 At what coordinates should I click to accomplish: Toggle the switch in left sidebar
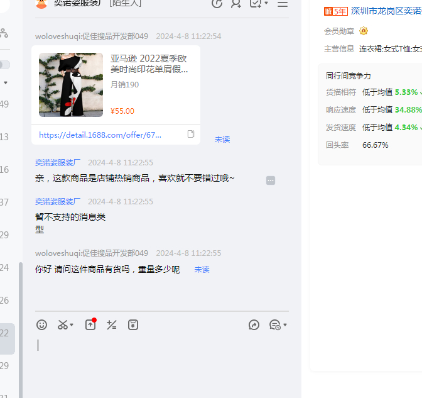4,65
